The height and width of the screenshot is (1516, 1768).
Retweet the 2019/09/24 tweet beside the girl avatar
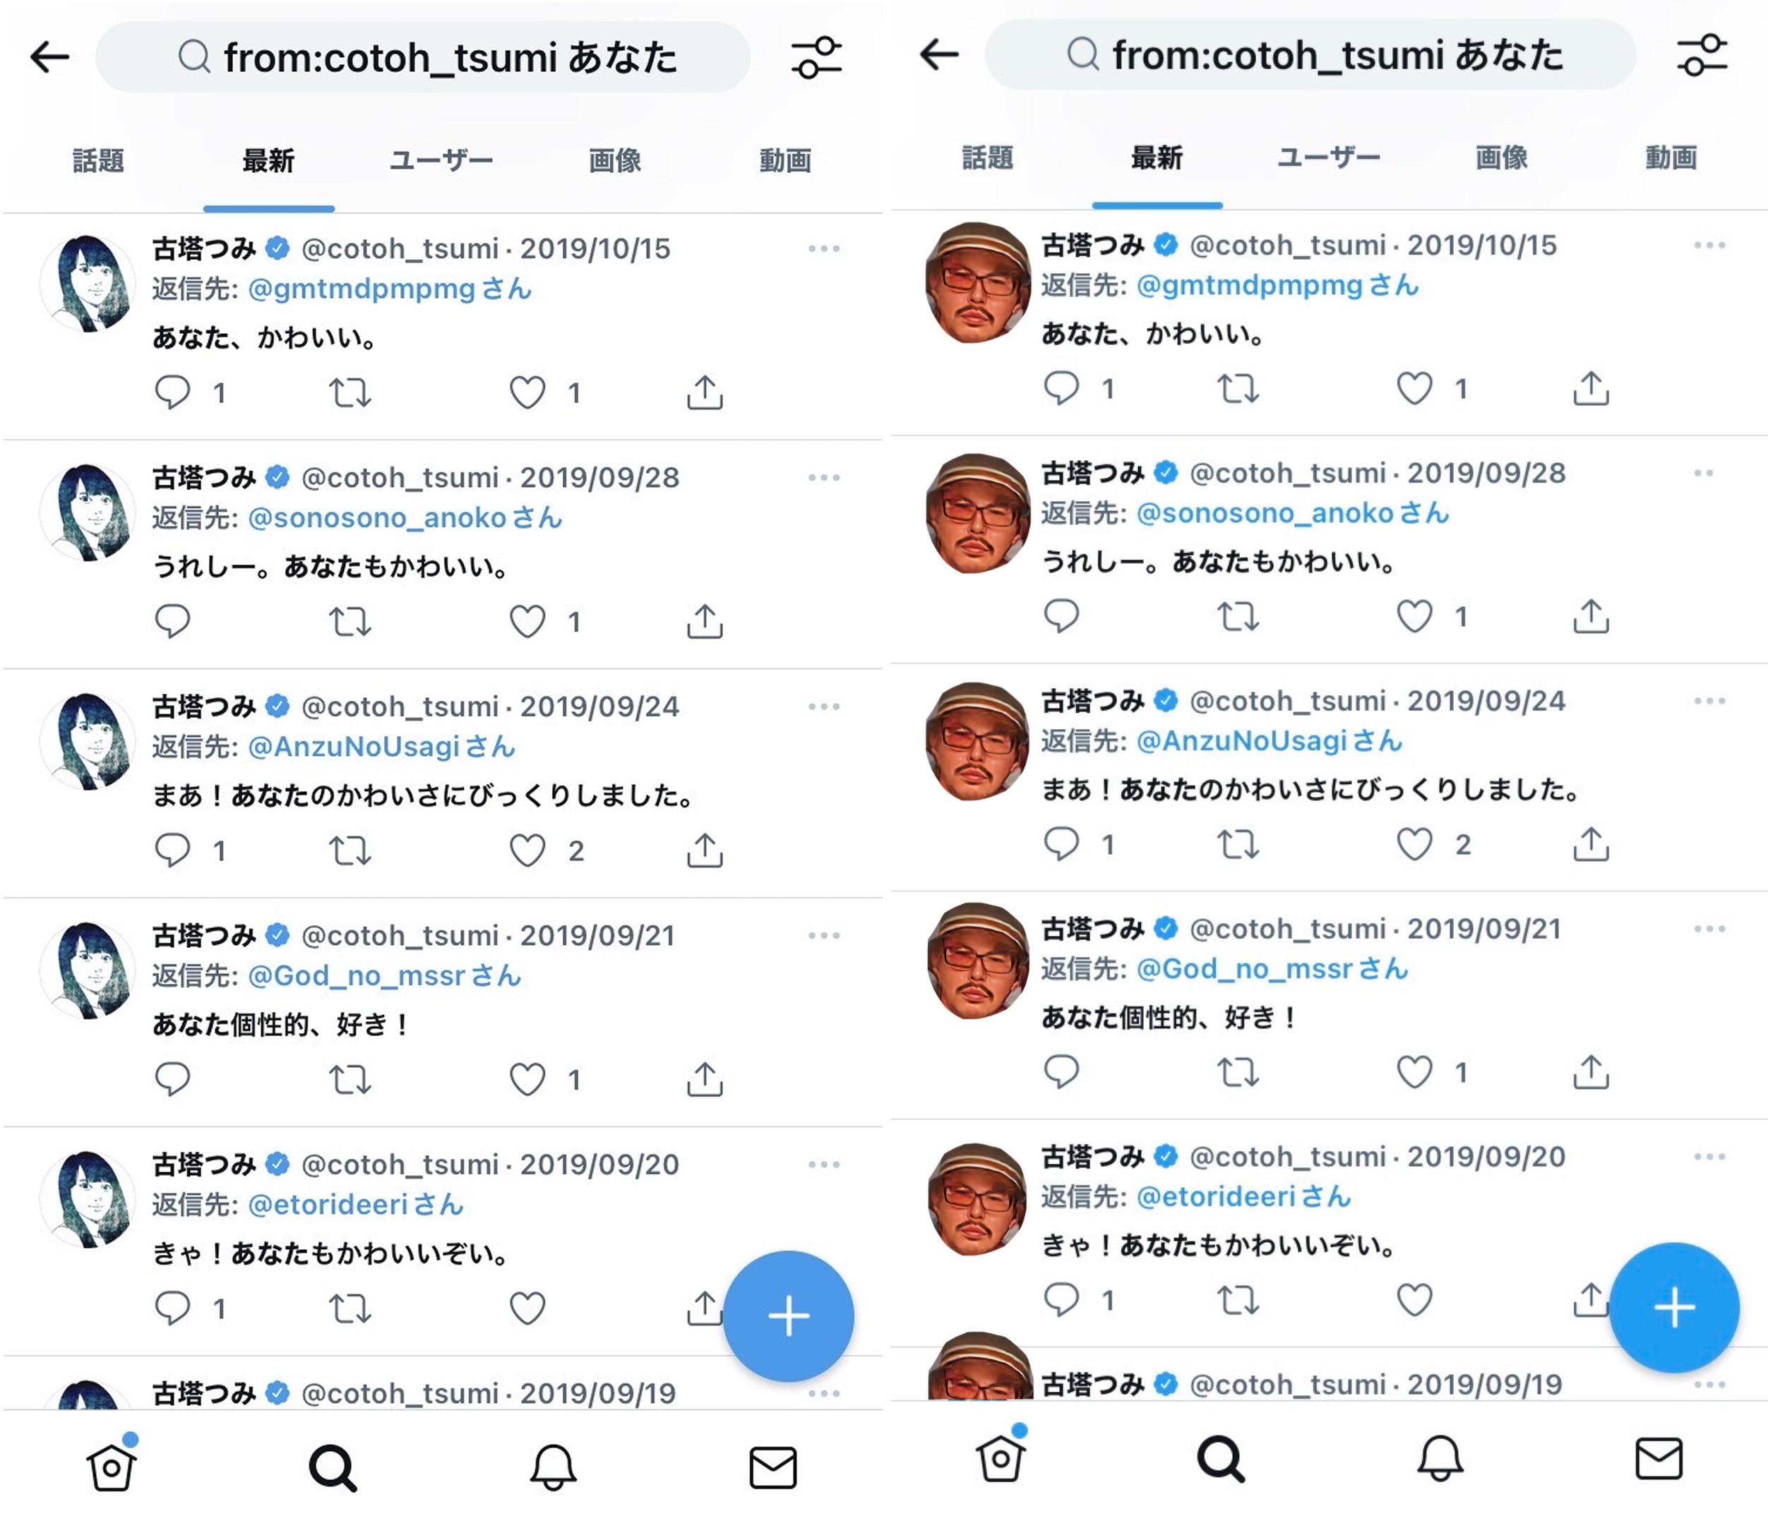pyautogui.click(x=350, y=850)
